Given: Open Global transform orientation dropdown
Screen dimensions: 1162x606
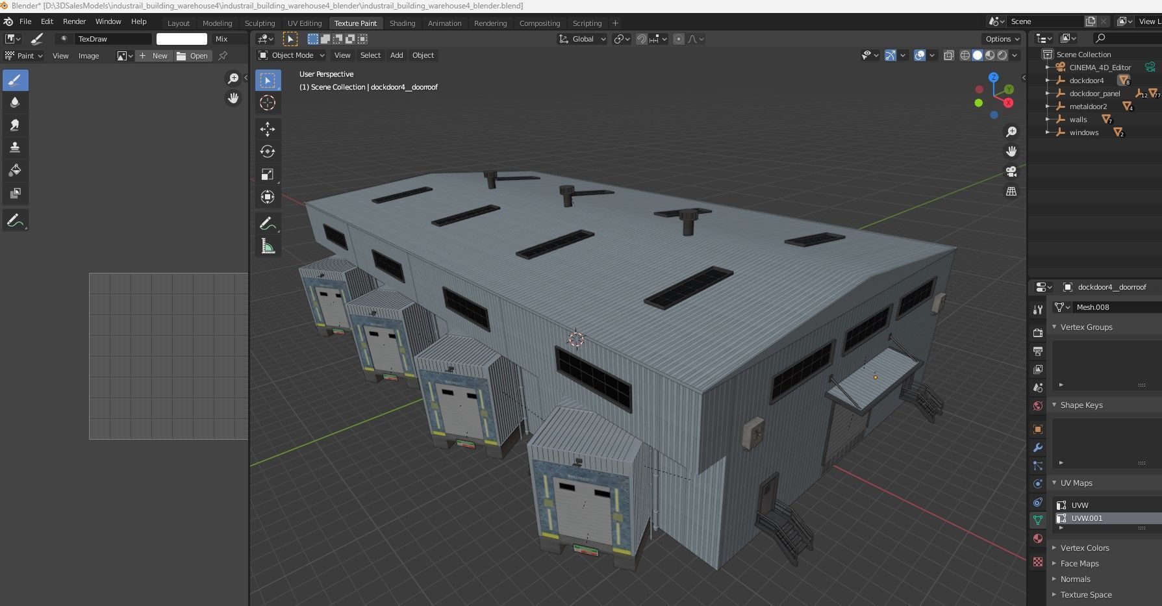Looking at the screenshot, I should click(x=582, y=39).
